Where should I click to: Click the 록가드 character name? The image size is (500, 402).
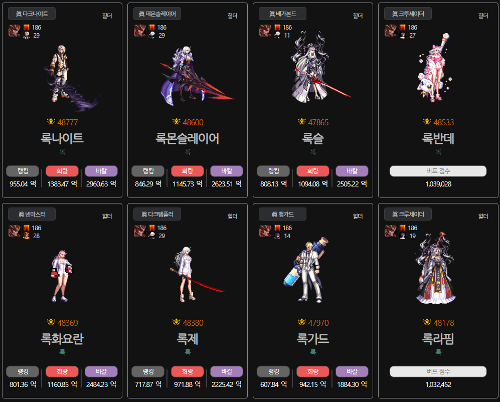pos(313,339)
